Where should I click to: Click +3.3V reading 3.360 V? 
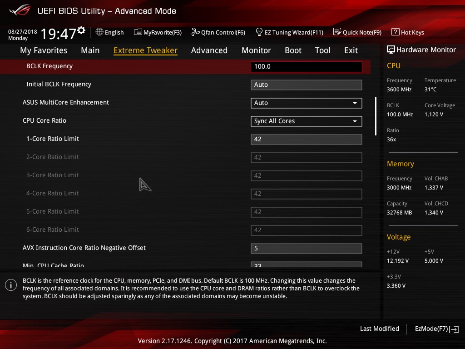396,286
